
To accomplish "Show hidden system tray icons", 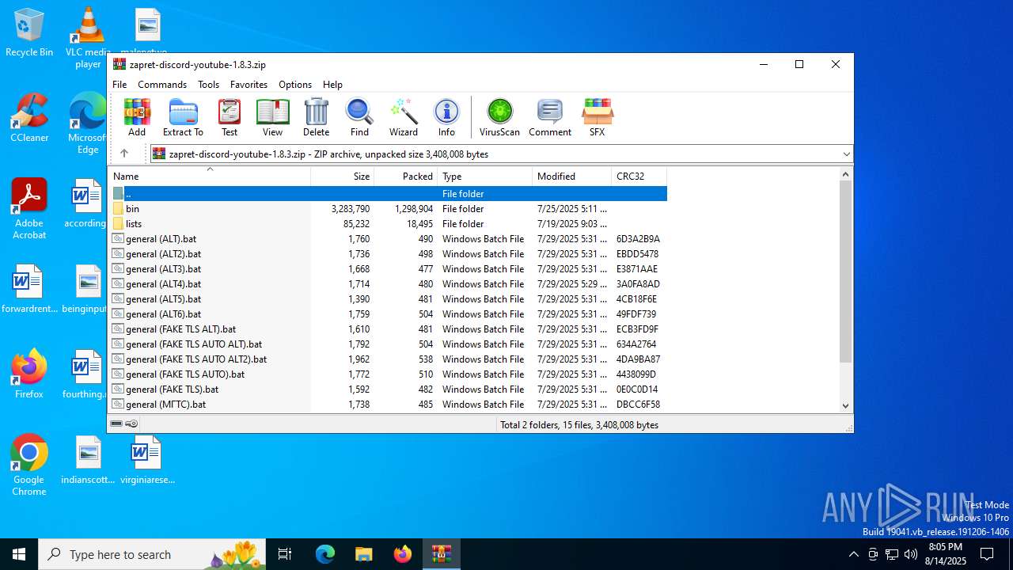I will [853, 554].
